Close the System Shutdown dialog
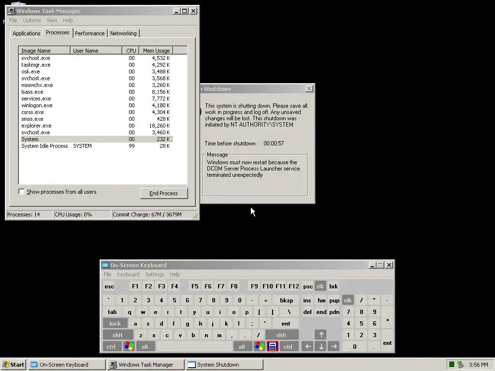 [x=309, y=89]
